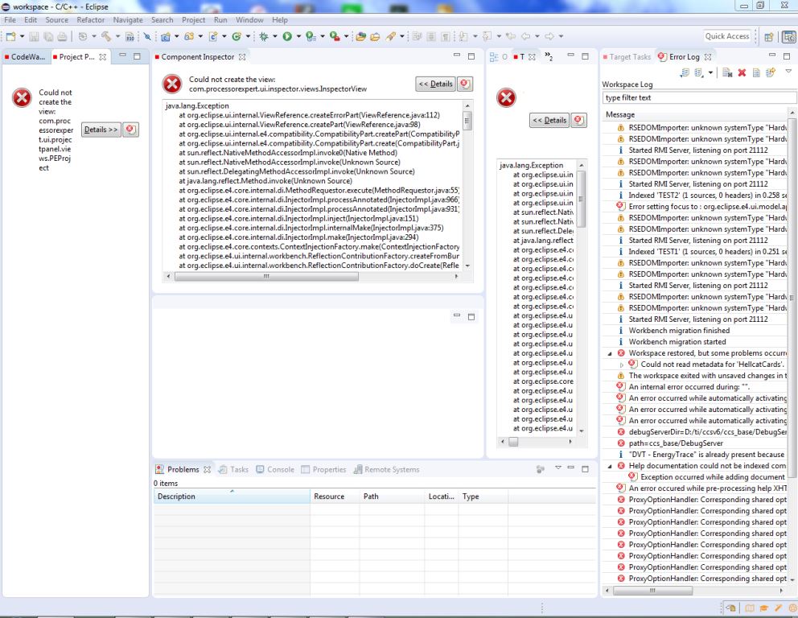Viewport: 798px width, 618px height.
Task: Click the 'Details >>' button in Project panel
Action: [101, 130]
